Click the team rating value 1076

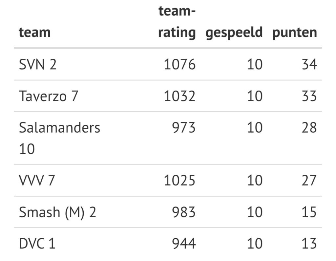click(179, 64)
